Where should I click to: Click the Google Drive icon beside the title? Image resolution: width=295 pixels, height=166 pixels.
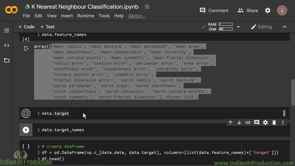28,7
